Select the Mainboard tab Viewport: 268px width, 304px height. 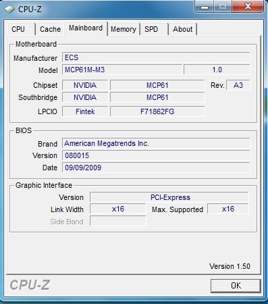pyautogui.click(x=86, y=28)
